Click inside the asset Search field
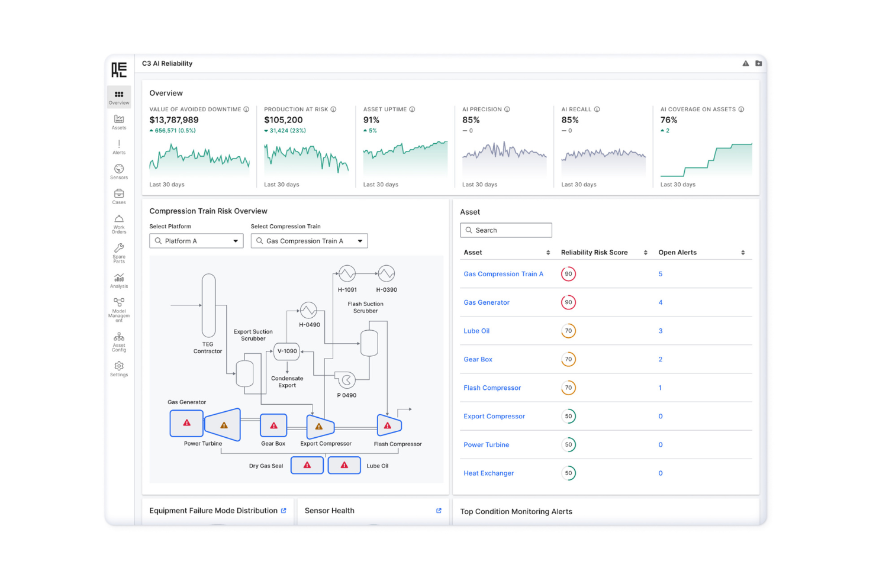Screen dimensions: 876x584 tap(506, 230)
